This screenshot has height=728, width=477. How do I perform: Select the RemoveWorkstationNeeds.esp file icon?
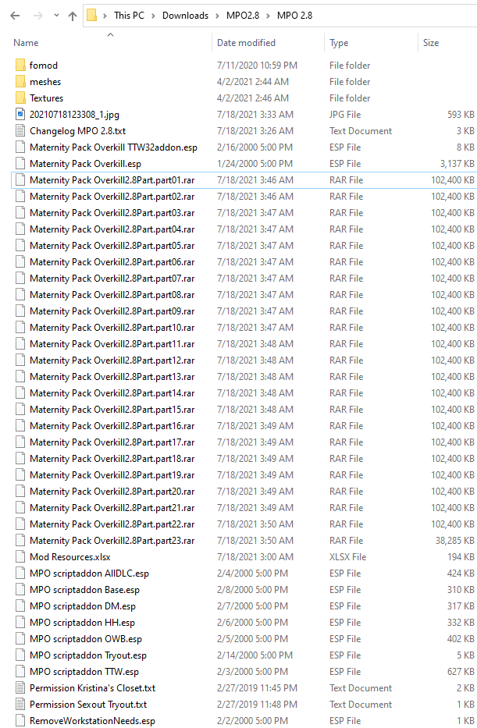(20, 720)
